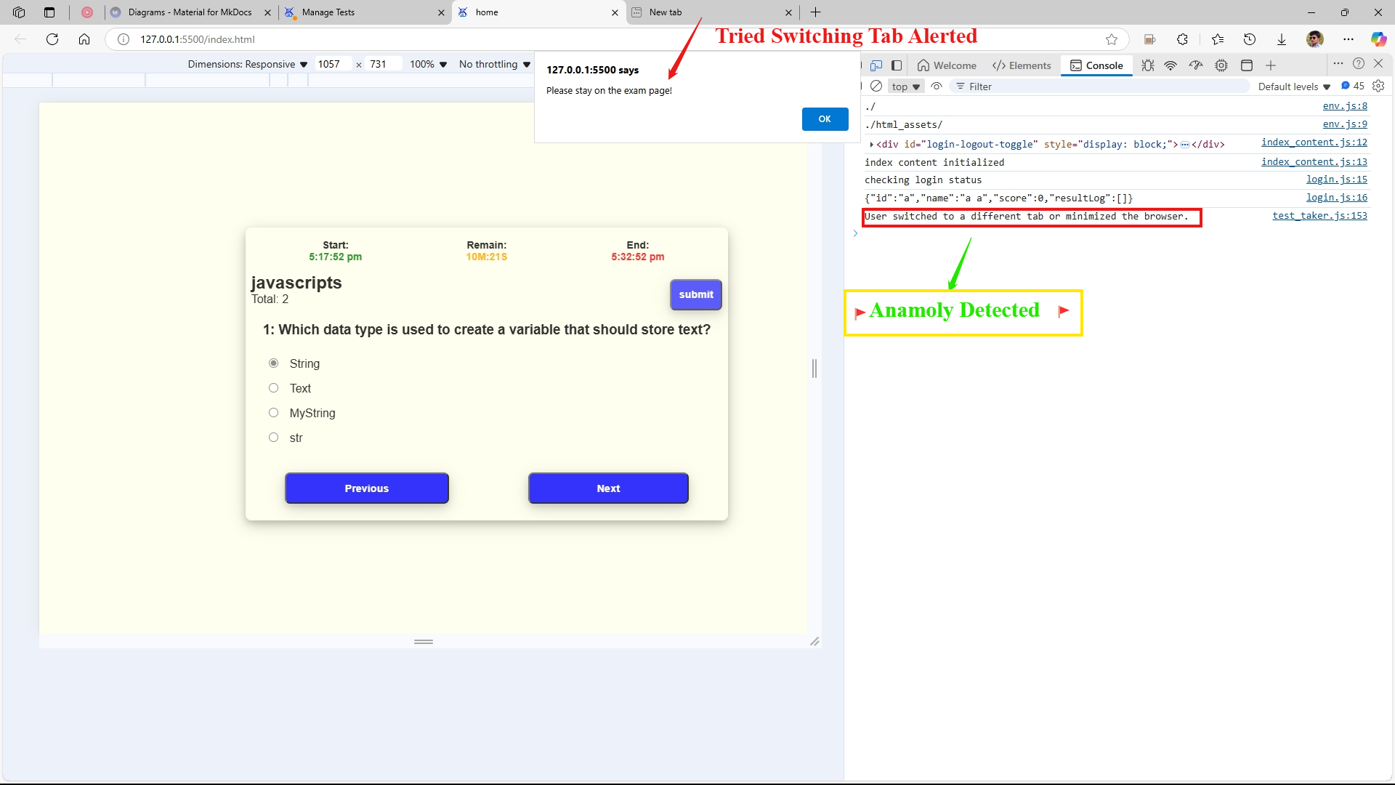This screenshot has height=785, width=1395.
Task: Select the "str" answer option
Action: [x=274, y=438]
